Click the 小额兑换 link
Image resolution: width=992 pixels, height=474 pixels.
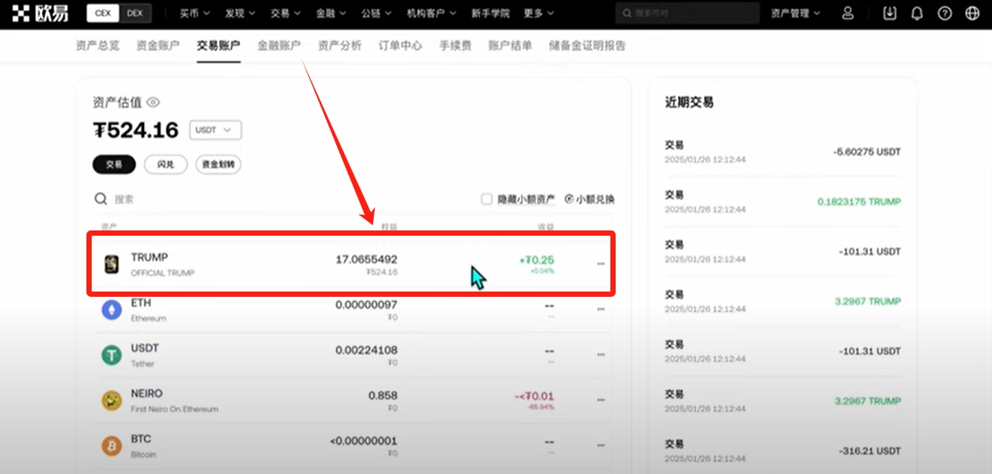589,199
